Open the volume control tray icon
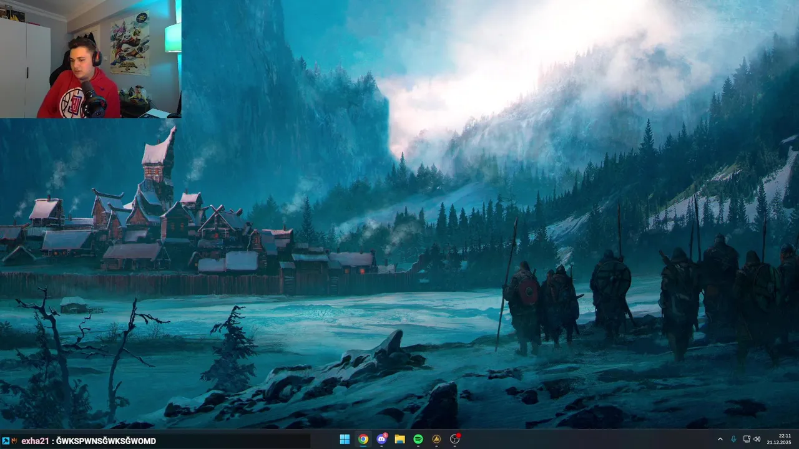The width and height of the screenshot is (799, 449). [757, 439]
